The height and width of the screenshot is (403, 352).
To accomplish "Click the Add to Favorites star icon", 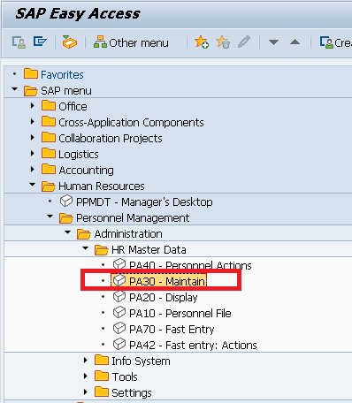I will [202, 42].
